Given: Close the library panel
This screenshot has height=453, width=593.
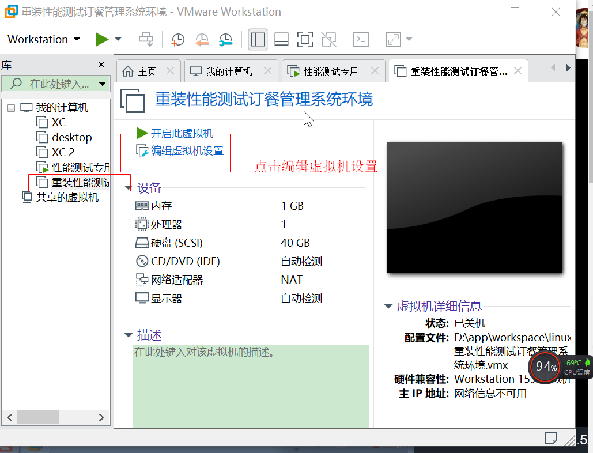Looking at the screenshot, I should [x=101, y=65].
